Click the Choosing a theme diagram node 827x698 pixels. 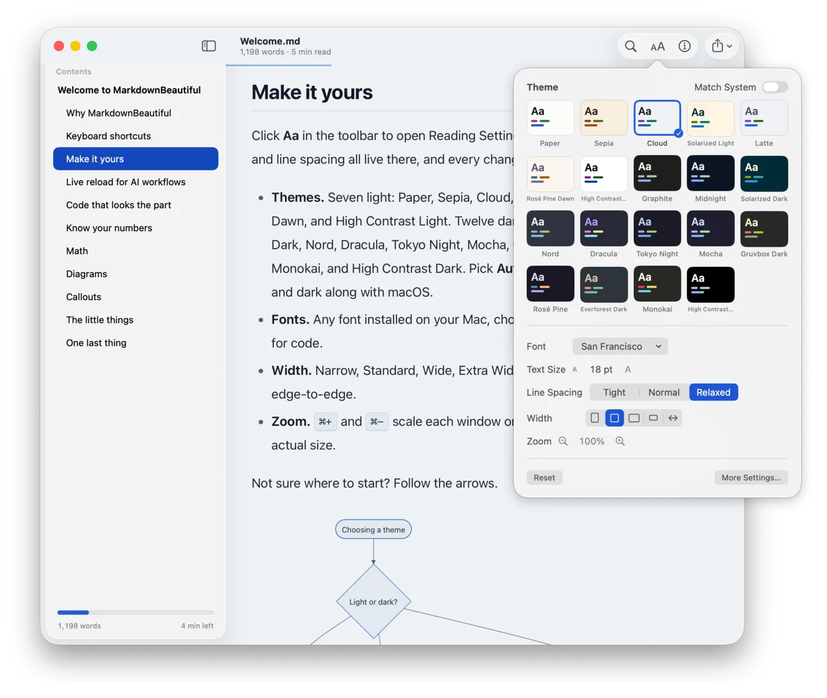[x=373, y=530]
